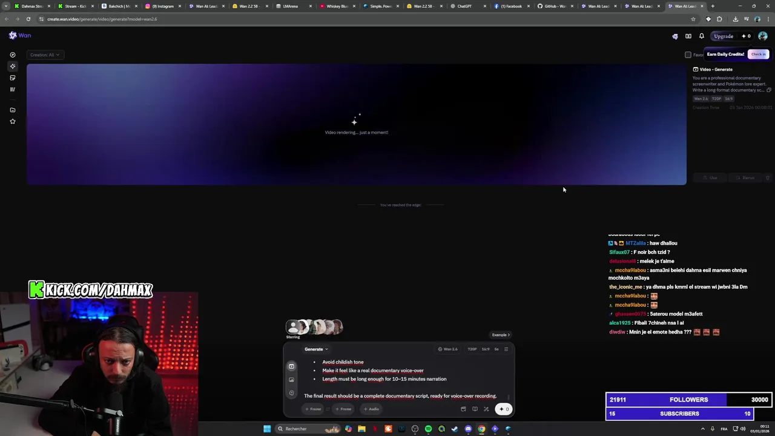This screenshot has height=436, width=775.
Task: Click the purple assistant icon in header
Action: click(675, 36)
